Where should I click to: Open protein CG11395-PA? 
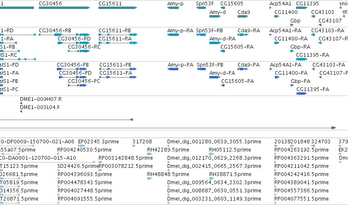[313, 89]
